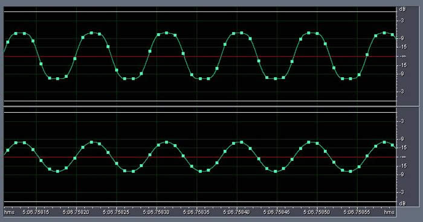Click the hms label at ruler's left end

(x=9, y=212)
